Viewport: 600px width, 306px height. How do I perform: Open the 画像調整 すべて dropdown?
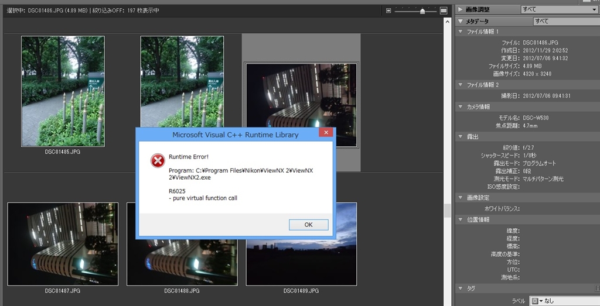tap(558, 9)
